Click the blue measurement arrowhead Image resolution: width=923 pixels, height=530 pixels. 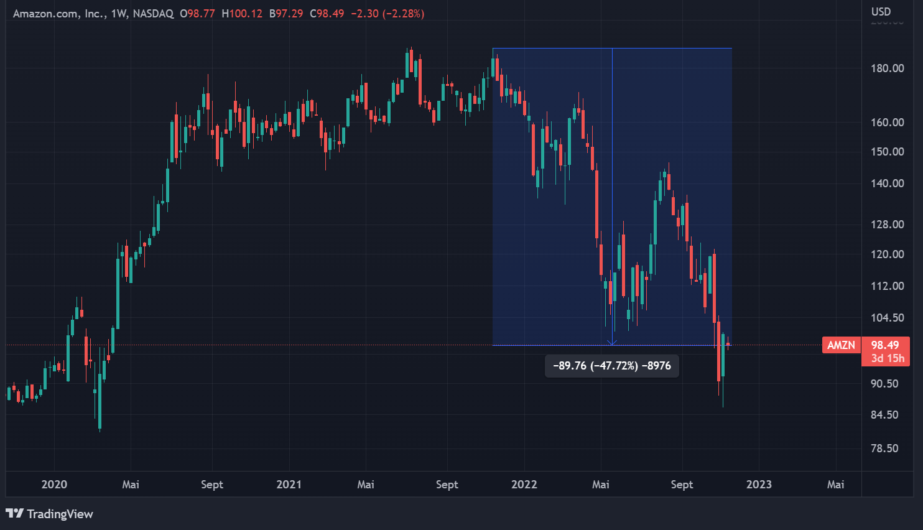click(612, 342)
